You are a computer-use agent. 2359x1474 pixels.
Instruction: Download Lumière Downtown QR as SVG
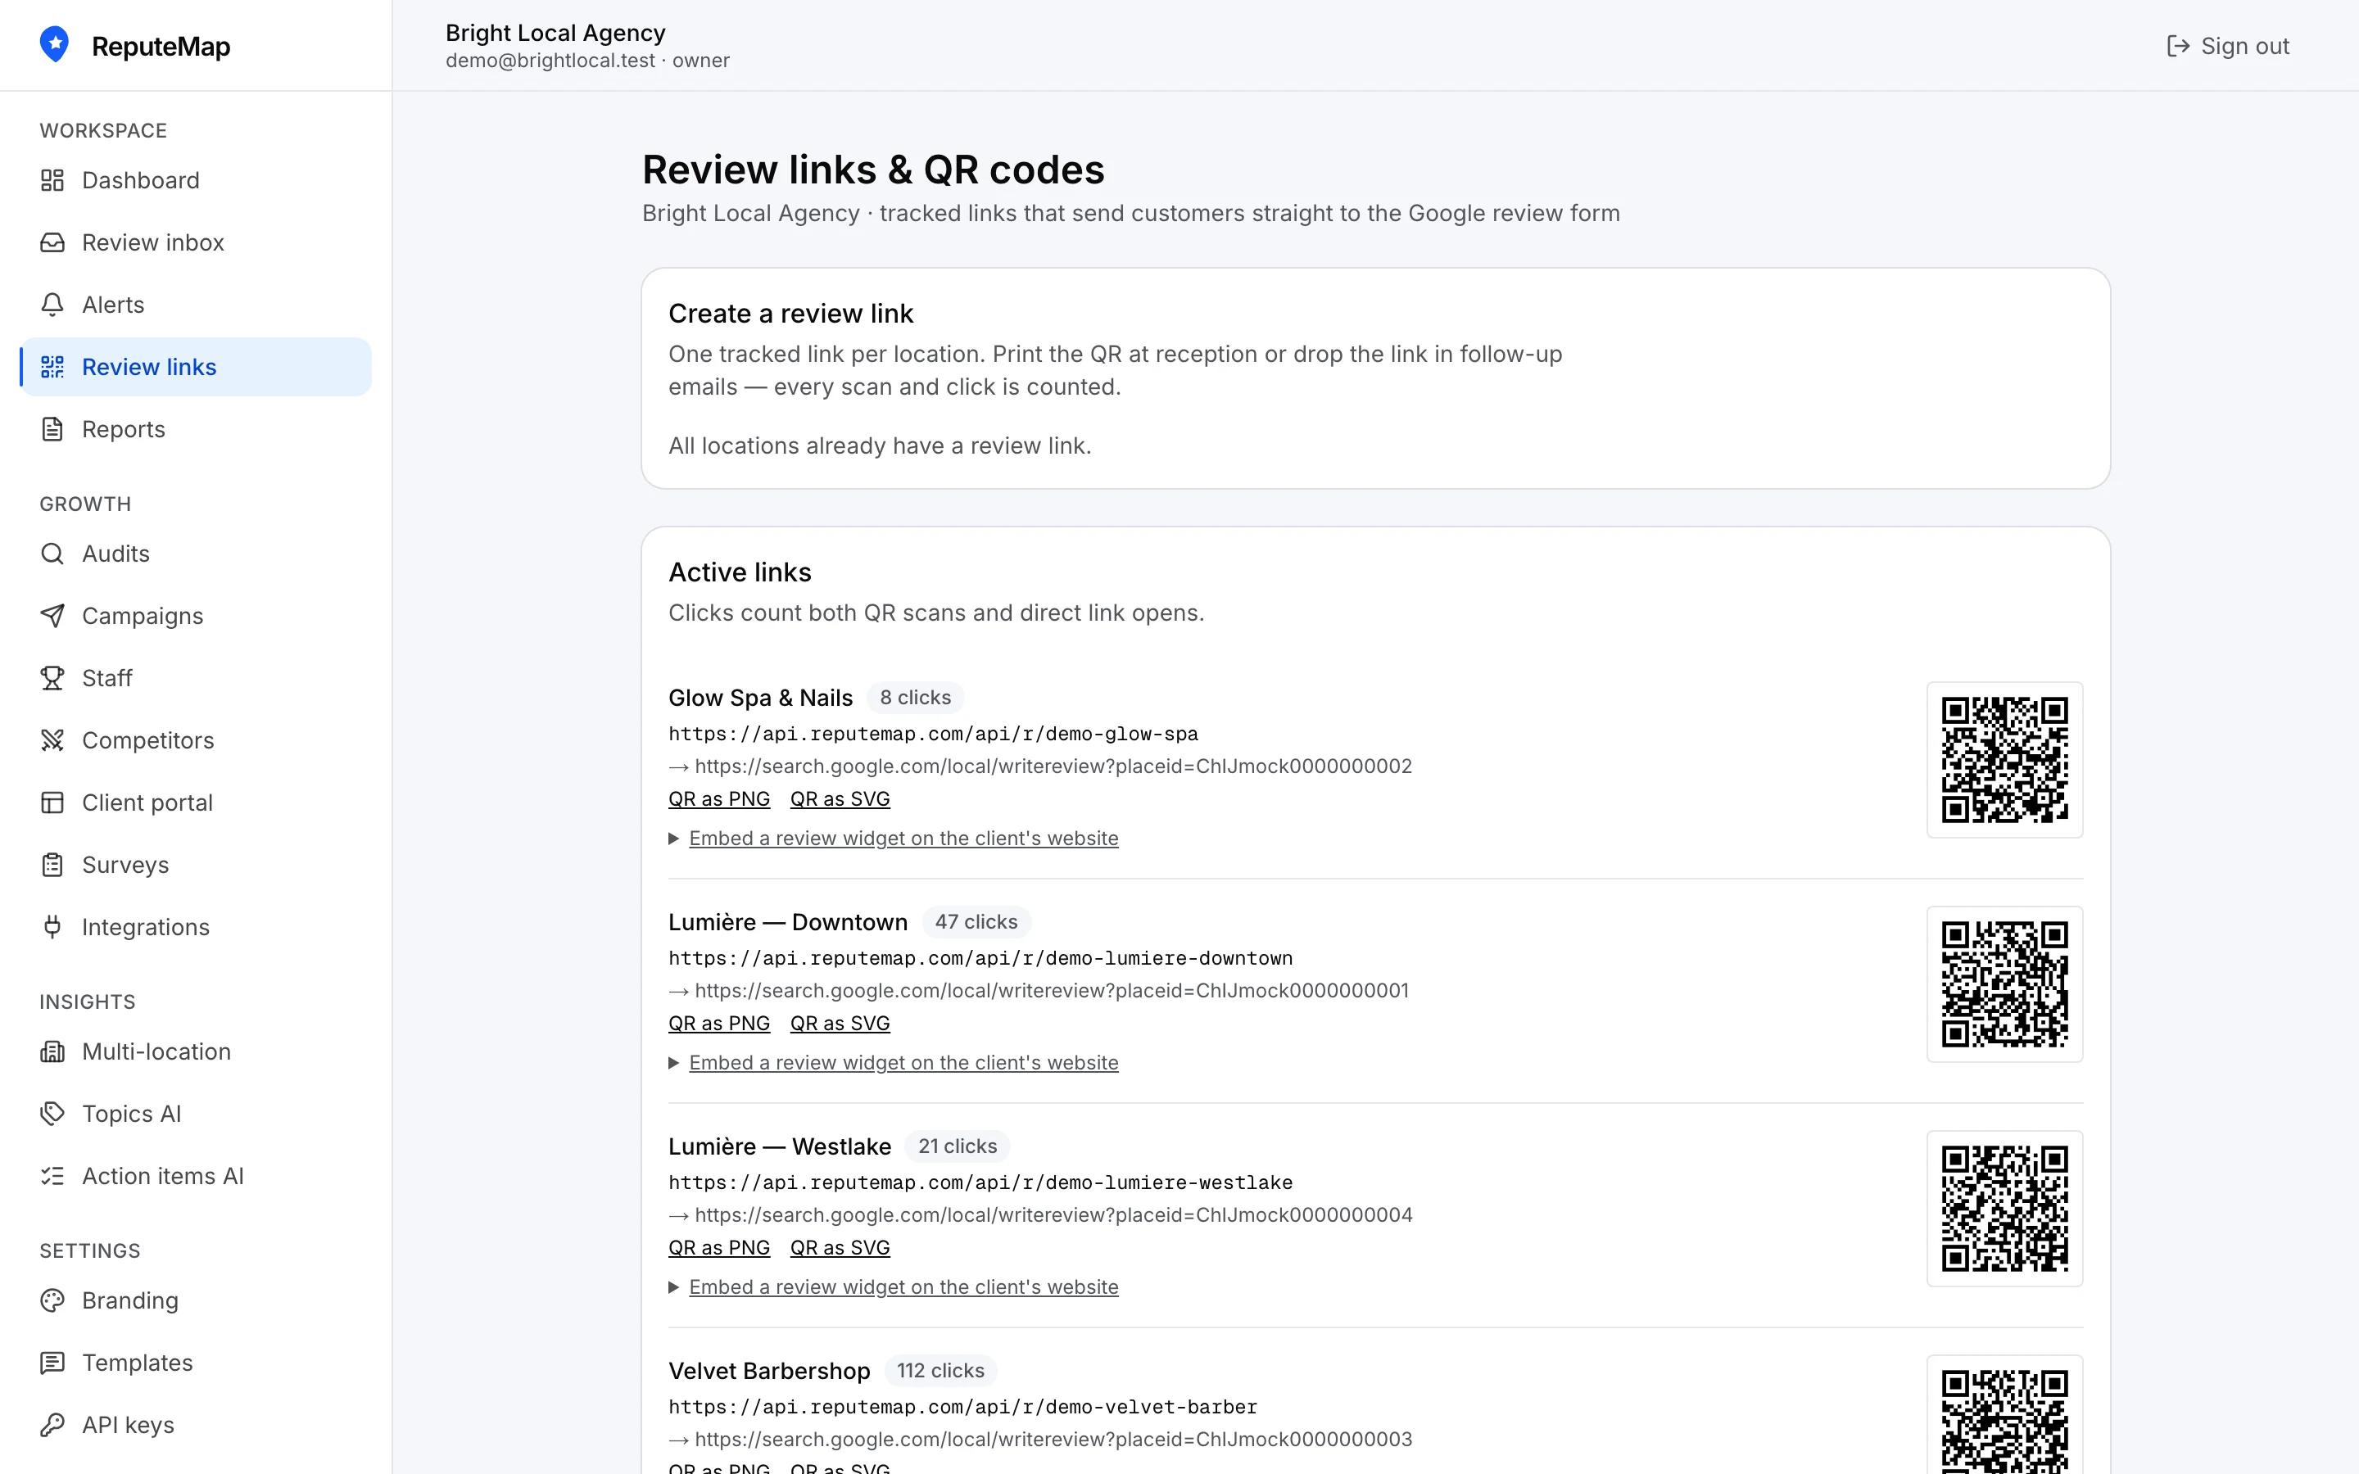[840, 1024]
